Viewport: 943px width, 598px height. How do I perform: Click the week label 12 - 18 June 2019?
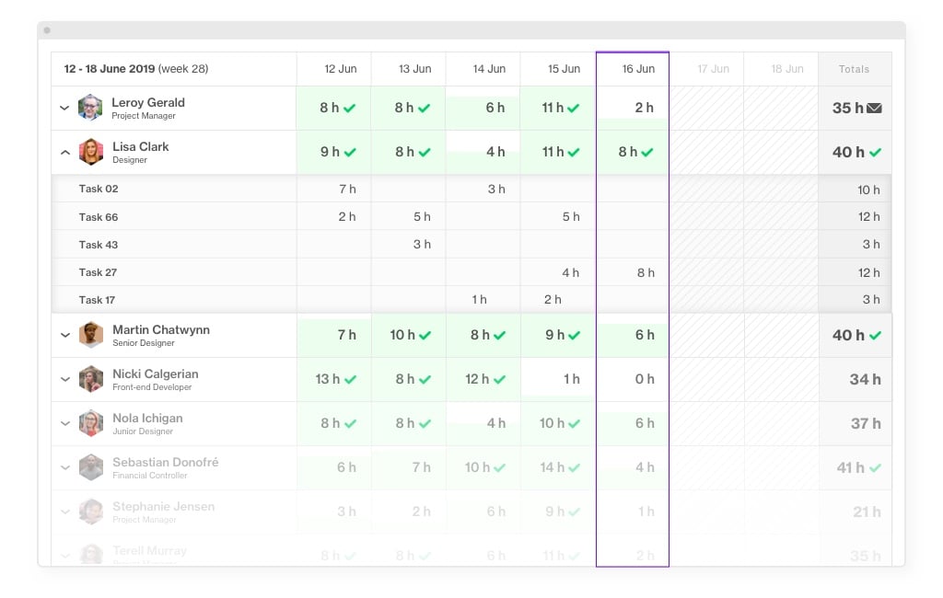110,69
